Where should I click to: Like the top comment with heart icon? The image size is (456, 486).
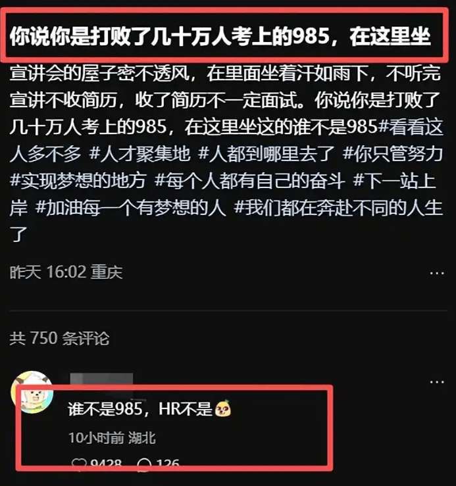pos(79,464)
